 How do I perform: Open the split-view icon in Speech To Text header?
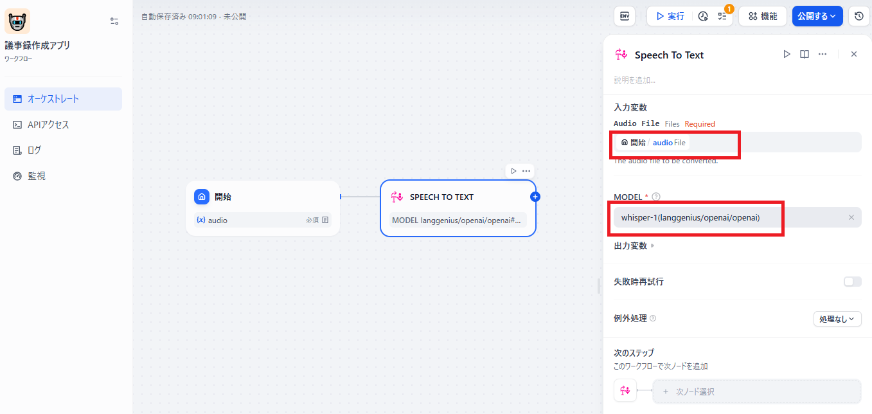[804, 54]
